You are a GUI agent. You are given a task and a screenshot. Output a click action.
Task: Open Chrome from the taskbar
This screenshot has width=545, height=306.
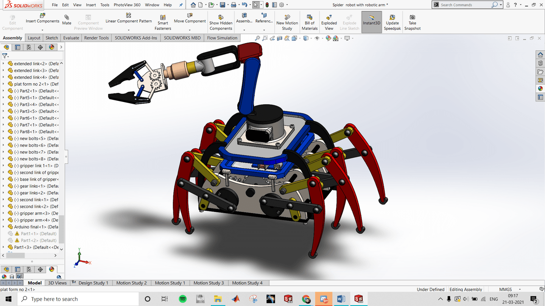click(306, 299)
